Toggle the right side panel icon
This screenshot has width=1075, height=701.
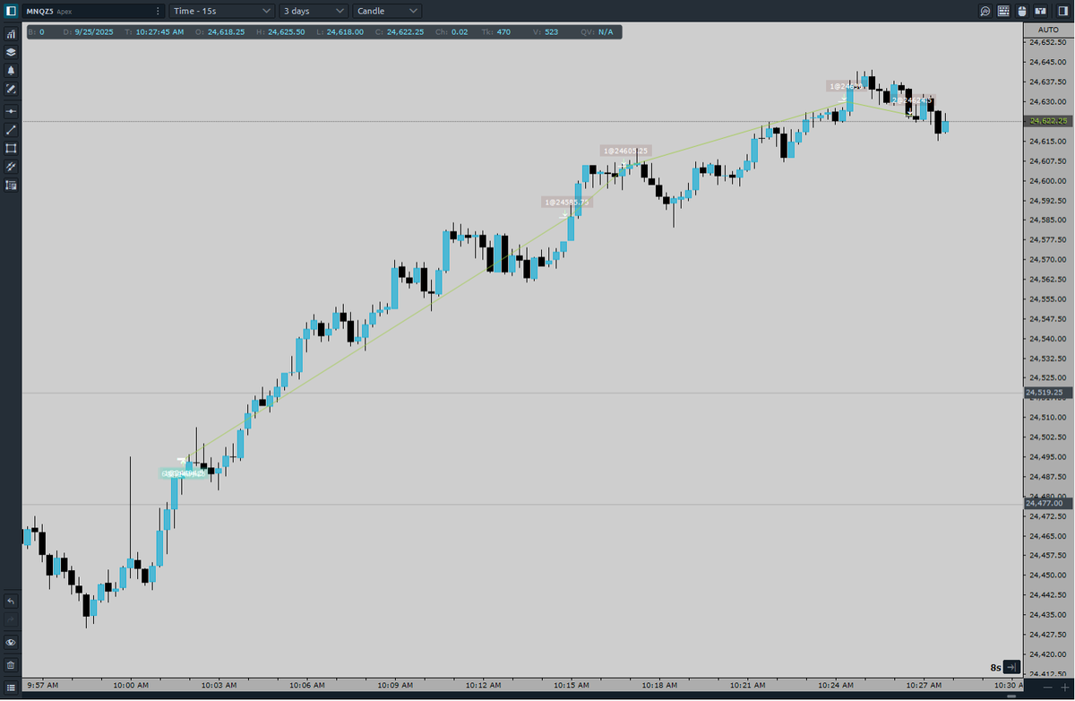(x=1062, y=11)
